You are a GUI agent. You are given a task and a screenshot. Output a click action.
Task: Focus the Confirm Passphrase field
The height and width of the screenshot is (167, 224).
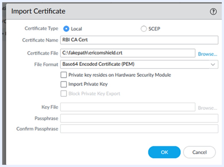pyautogui.click(x=139, y=129)
